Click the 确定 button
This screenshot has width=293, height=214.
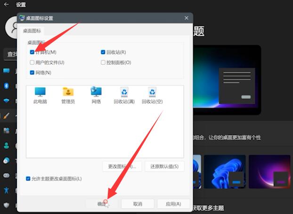(x=102, y=204)
